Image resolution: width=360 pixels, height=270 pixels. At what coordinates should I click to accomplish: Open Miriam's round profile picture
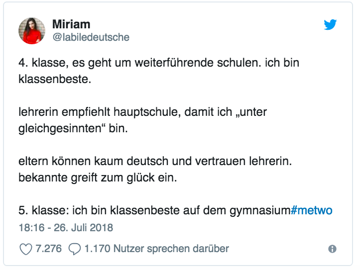pyautogui.click(x=32, y=31)
